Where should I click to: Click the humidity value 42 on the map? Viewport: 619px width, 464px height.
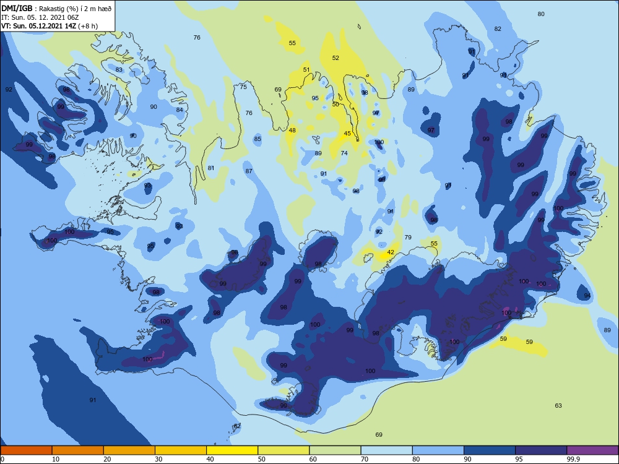point(391,252)
